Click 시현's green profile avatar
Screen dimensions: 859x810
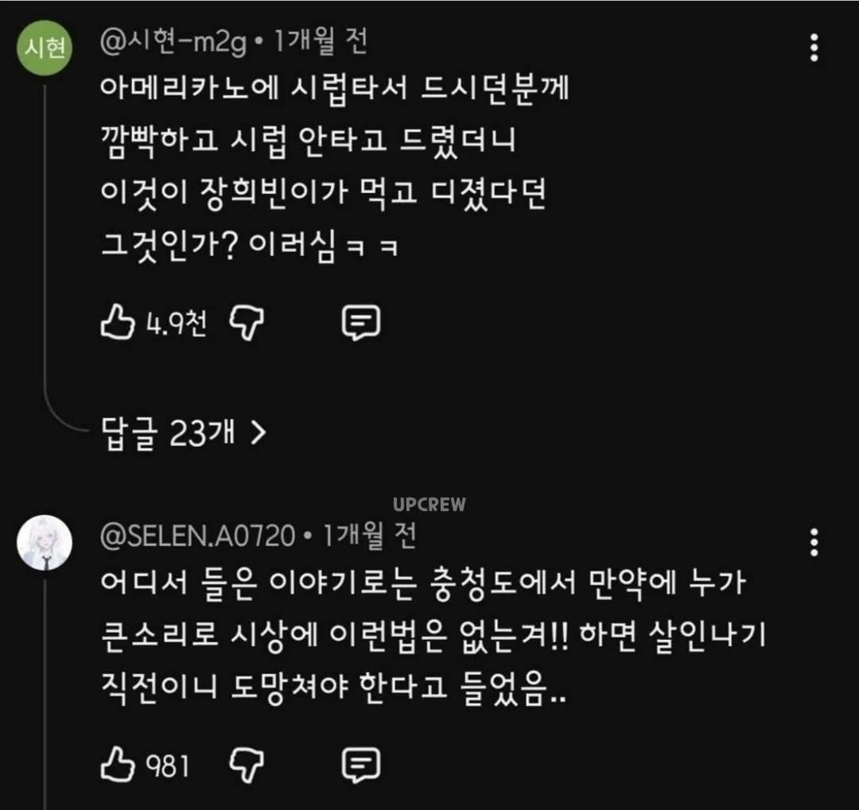pyautogui.click(x=45, y=49)
